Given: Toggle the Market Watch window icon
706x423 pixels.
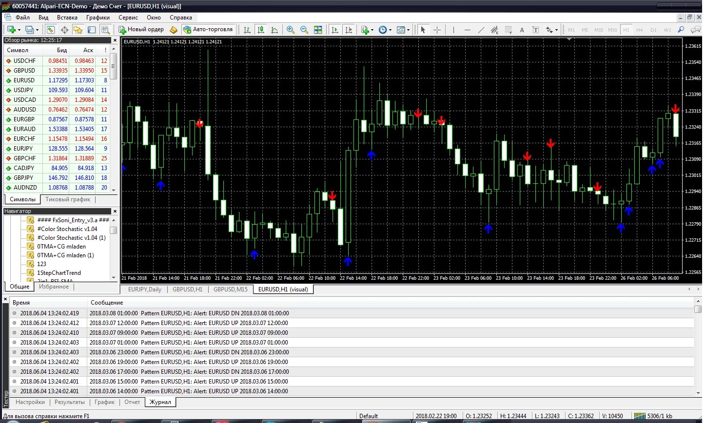Looking at the screenshot, I should pos(51,30).
